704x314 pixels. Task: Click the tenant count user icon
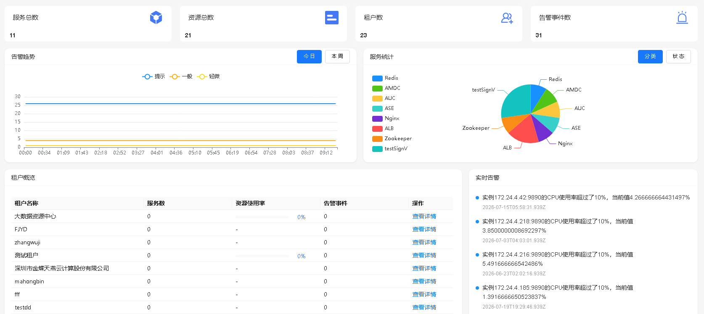click(507, 18)
